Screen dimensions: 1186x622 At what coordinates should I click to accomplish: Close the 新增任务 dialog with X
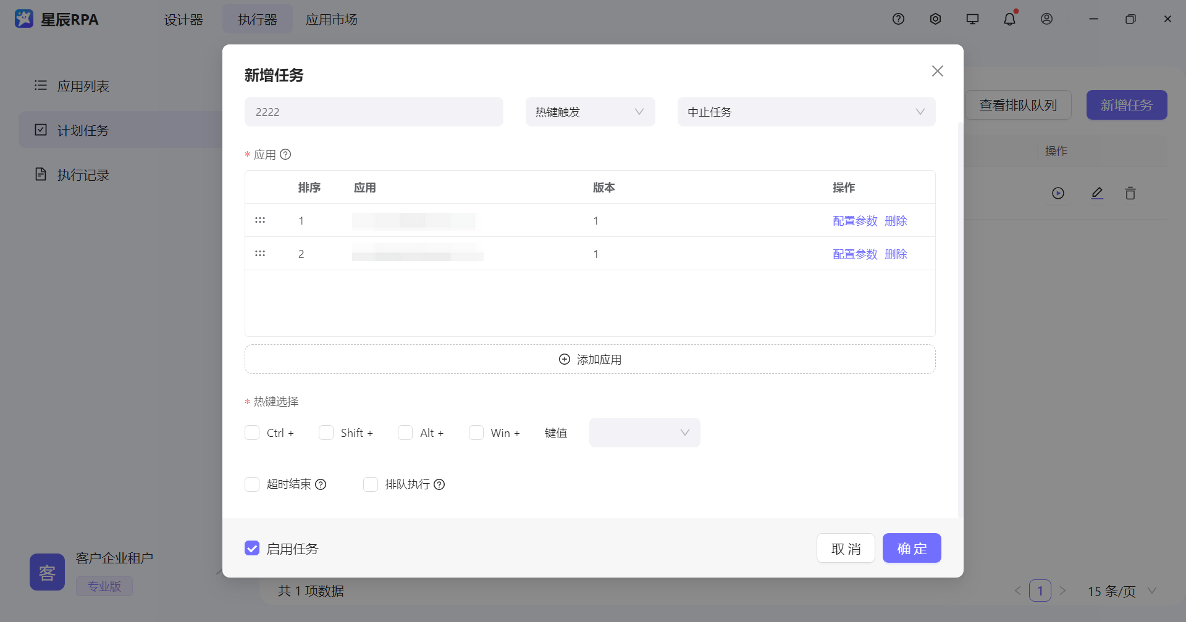click(x=937, y=72)
